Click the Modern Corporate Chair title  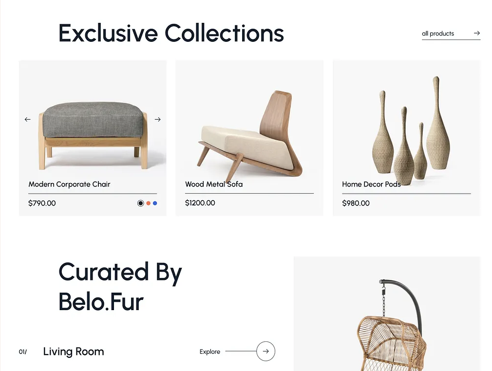[x=69, y=184]
